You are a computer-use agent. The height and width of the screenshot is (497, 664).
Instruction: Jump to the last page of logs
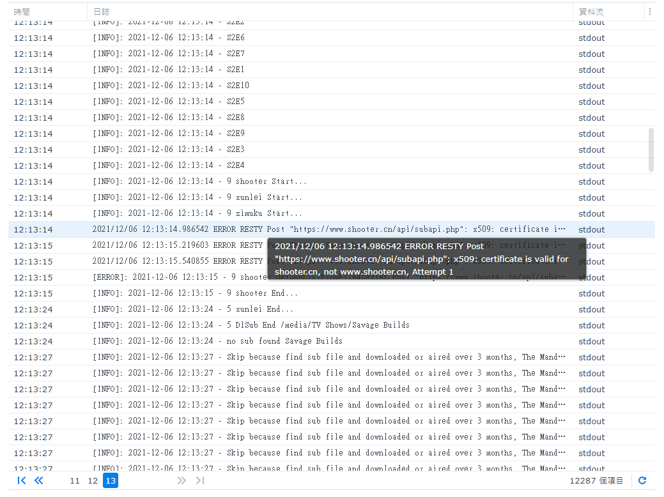click(x=199, y=480)
